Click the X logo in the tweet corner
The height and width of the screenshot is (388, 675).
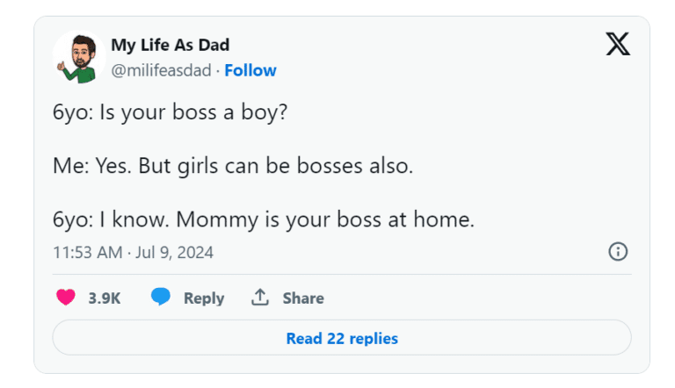618,46
